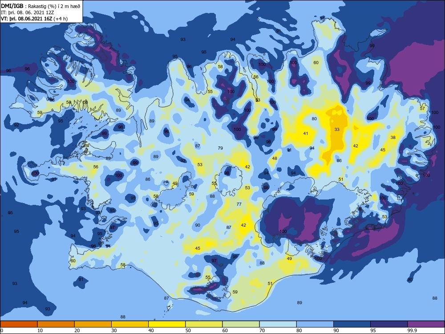
Task: Click the humidity value 57 on the map
Action: pyautogui.click(x=423, y=109)
